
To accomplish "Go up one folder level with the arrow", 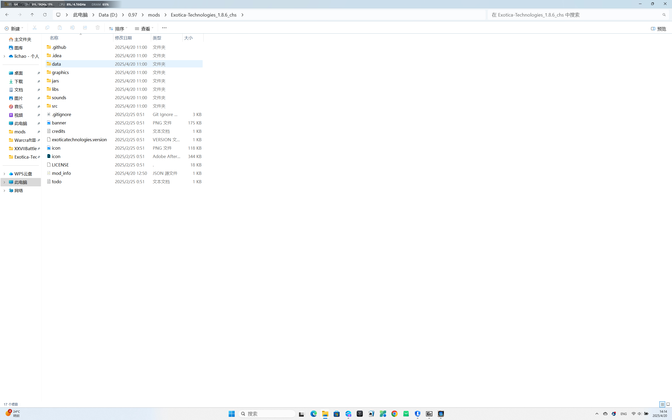I will pos(32,15).
